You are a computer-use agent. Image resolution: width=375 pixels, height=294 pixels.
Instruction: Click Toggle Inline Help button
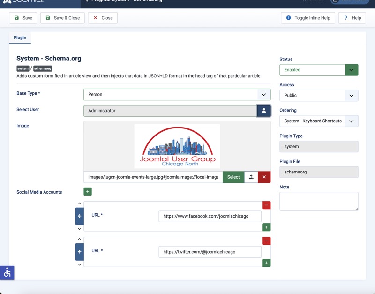tap(308, 18)
